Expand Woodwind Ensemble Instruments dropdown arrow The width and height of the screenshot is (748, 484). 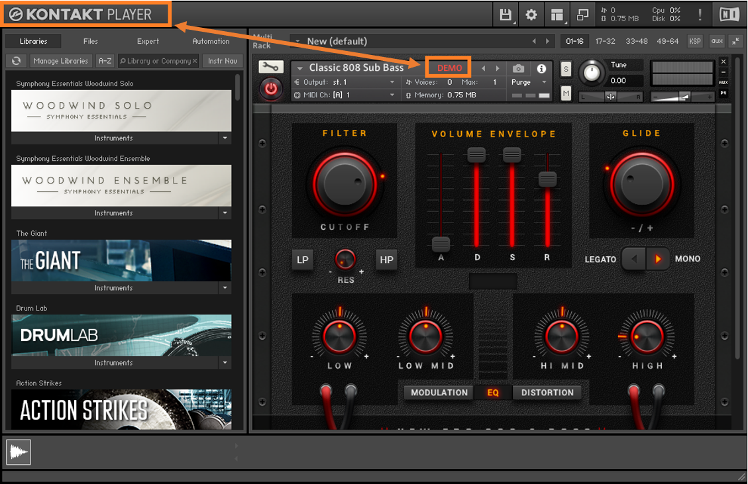pyautogui.click(x=225, y=213)
